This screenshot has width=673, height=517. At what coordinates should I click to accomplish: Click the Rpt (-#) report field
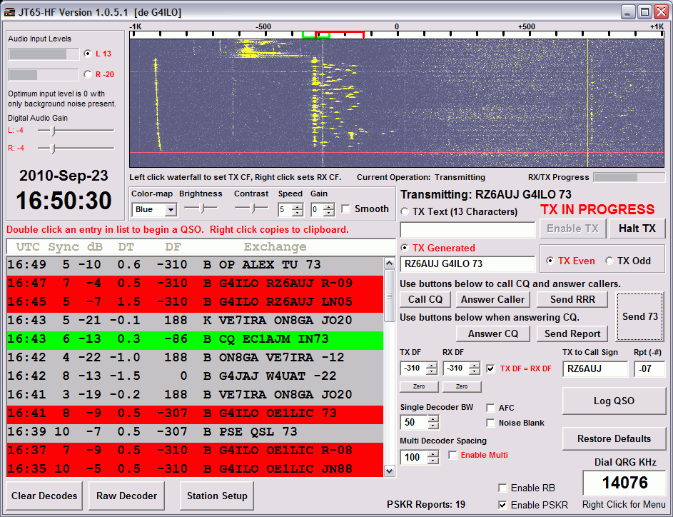(649, 369)
